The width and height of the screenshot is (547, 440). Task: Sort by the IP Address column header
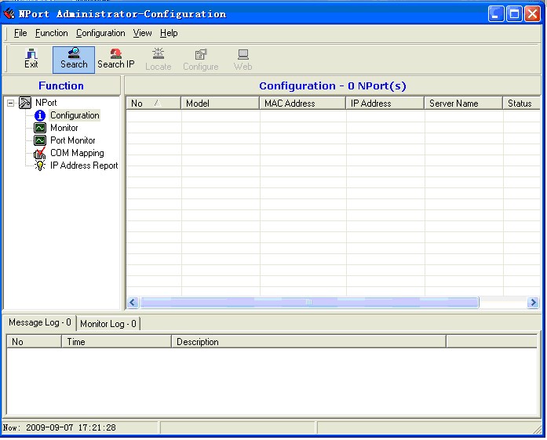coord(385,104)
